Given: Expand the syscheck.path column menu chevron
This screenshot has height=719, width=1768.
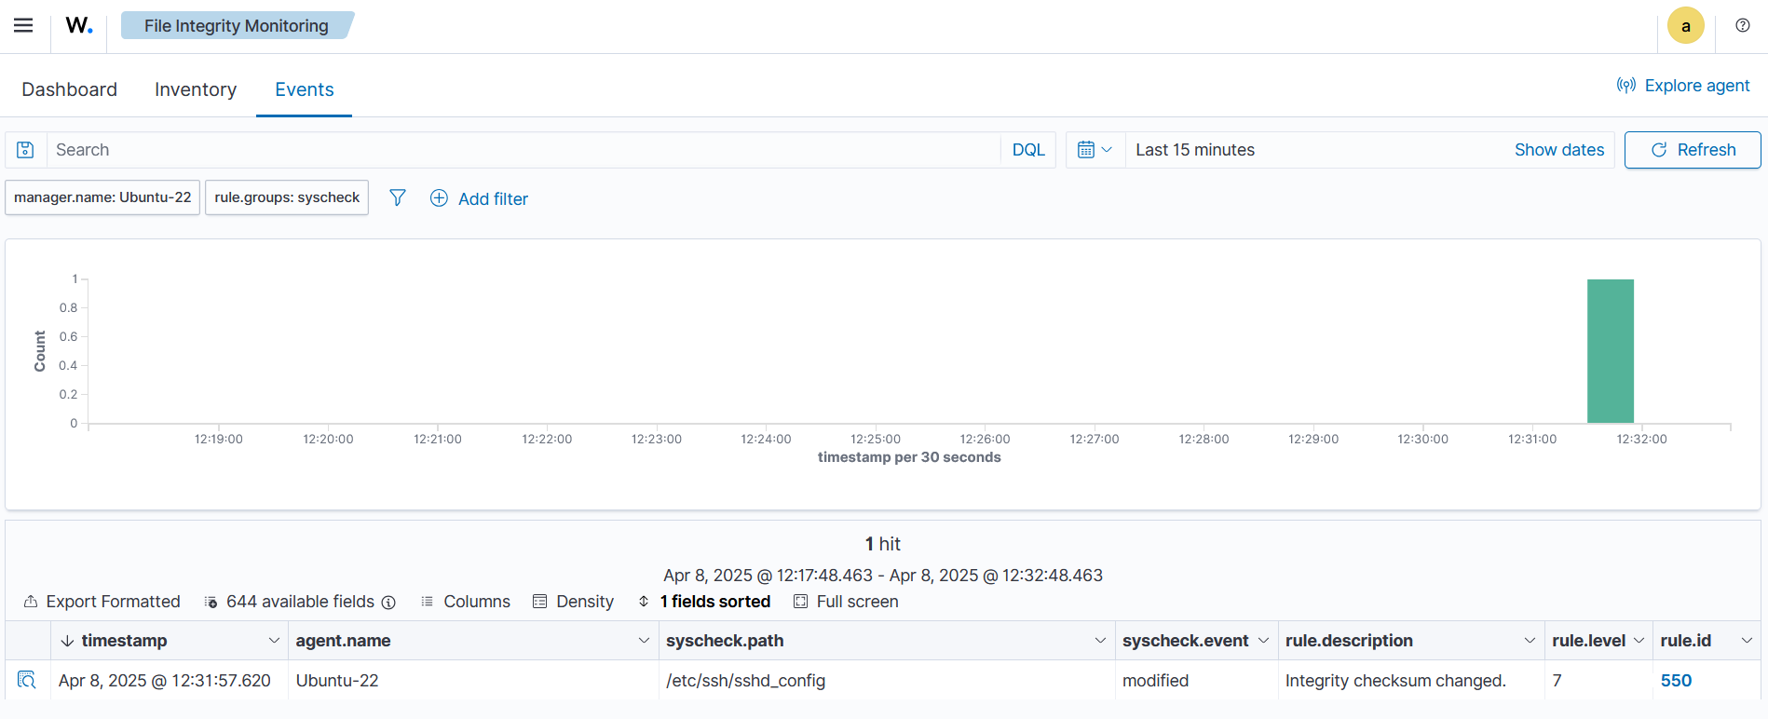Looking at the screenshot, I should click(1099, 641).
